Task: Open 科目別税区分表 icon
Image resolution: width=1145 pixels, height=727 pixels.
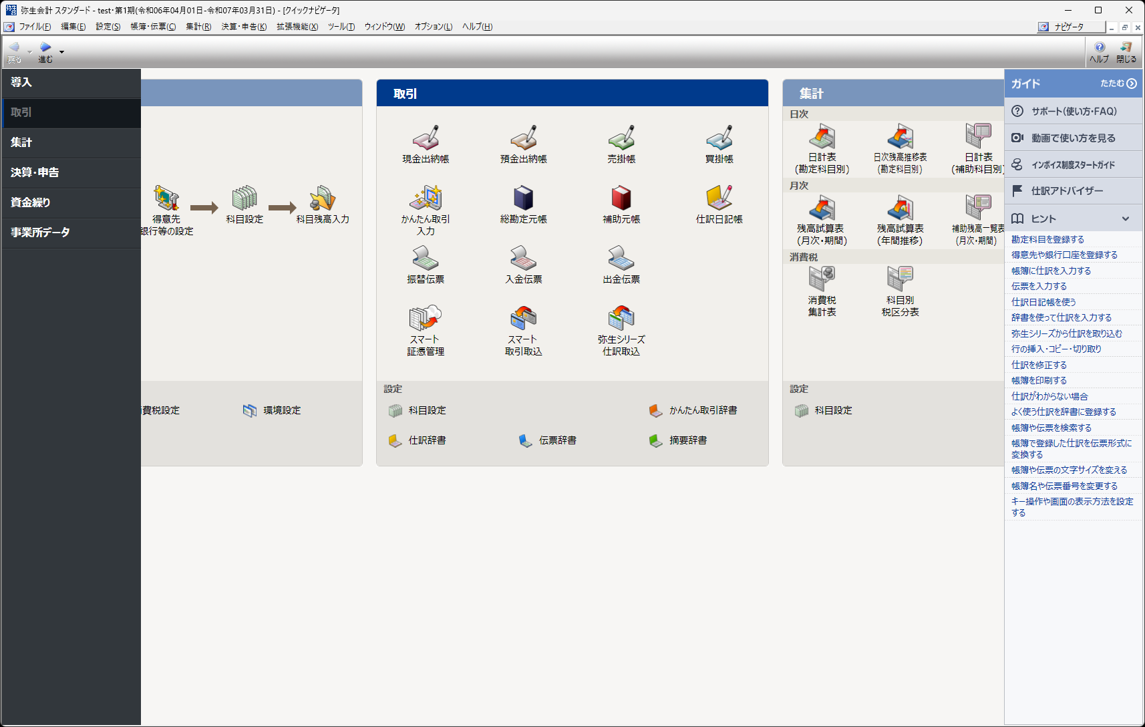Action: pyautogui.click(x=901, y=279)
